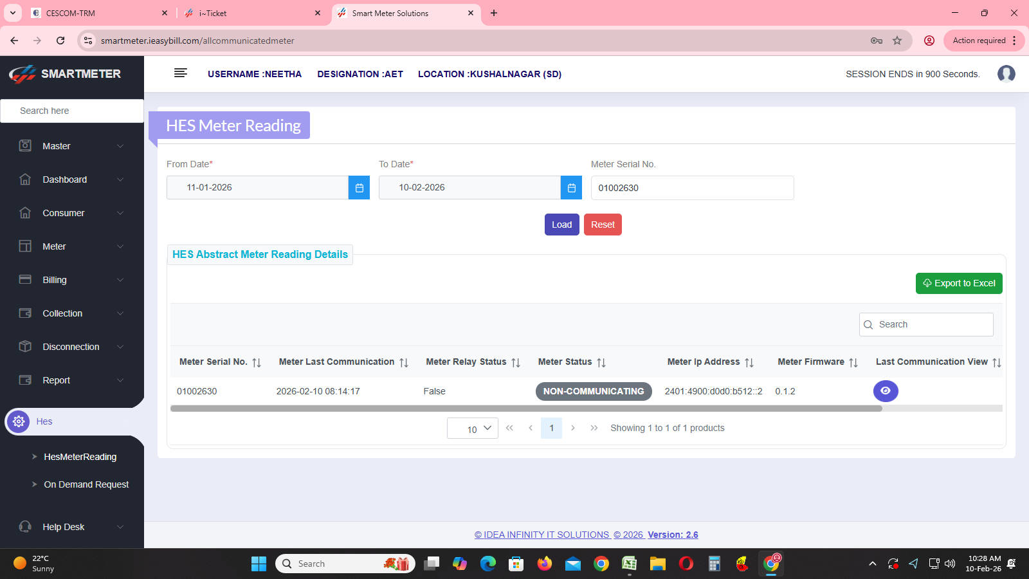The width and height of the screenshot is (1029, 579).
Task: View last communication via eye icon
Action: point(886,391)
